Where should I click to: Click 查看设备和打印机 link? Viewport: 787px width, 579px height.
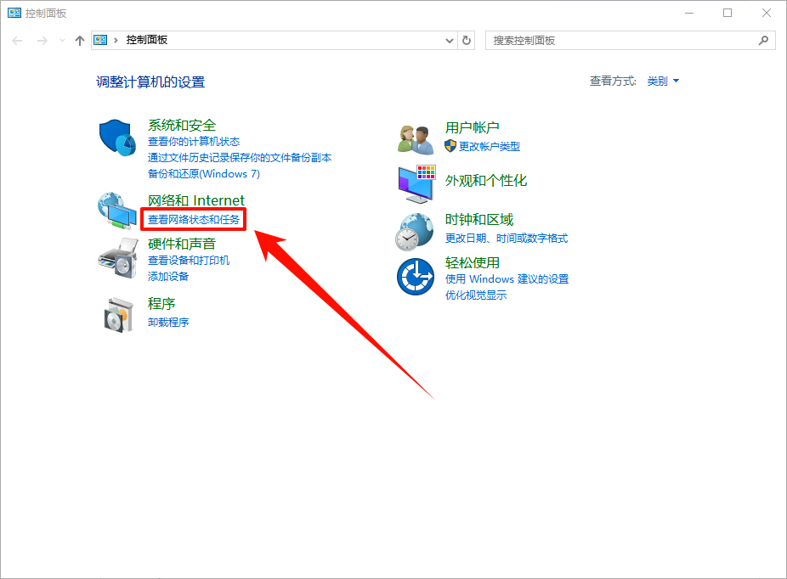click(x=189, y=261)
